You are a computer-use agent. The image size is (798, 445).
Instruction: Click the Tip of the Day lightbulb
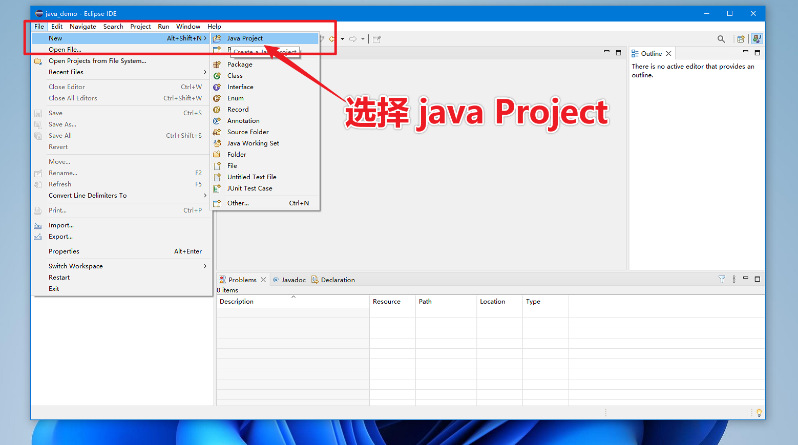point(759,413)
